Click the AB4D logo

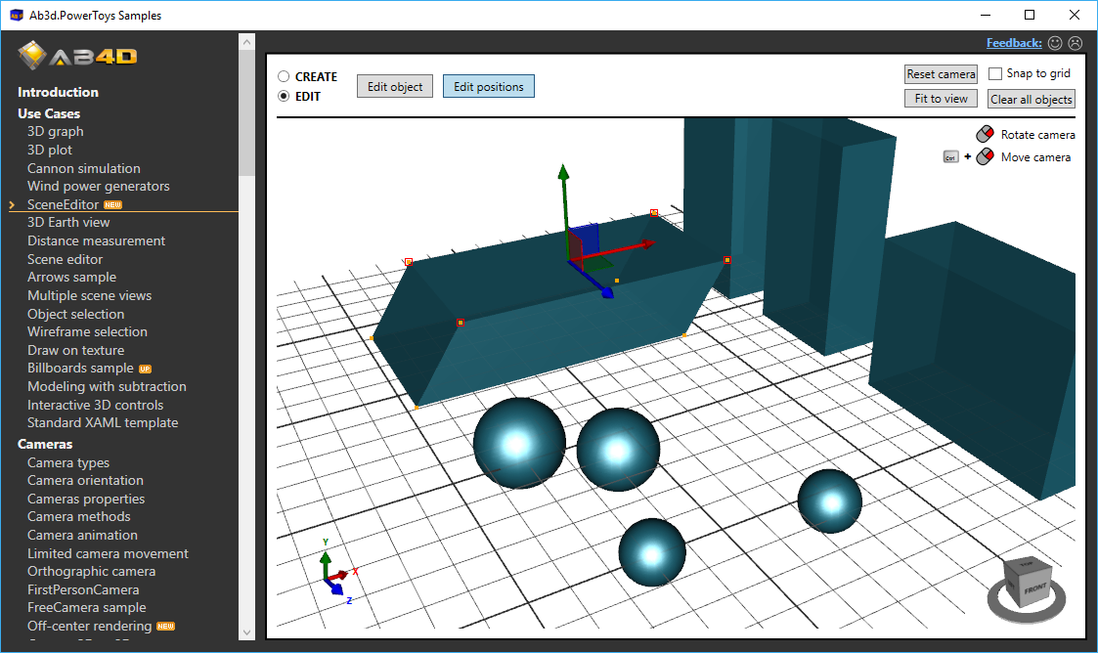[78, 56]
